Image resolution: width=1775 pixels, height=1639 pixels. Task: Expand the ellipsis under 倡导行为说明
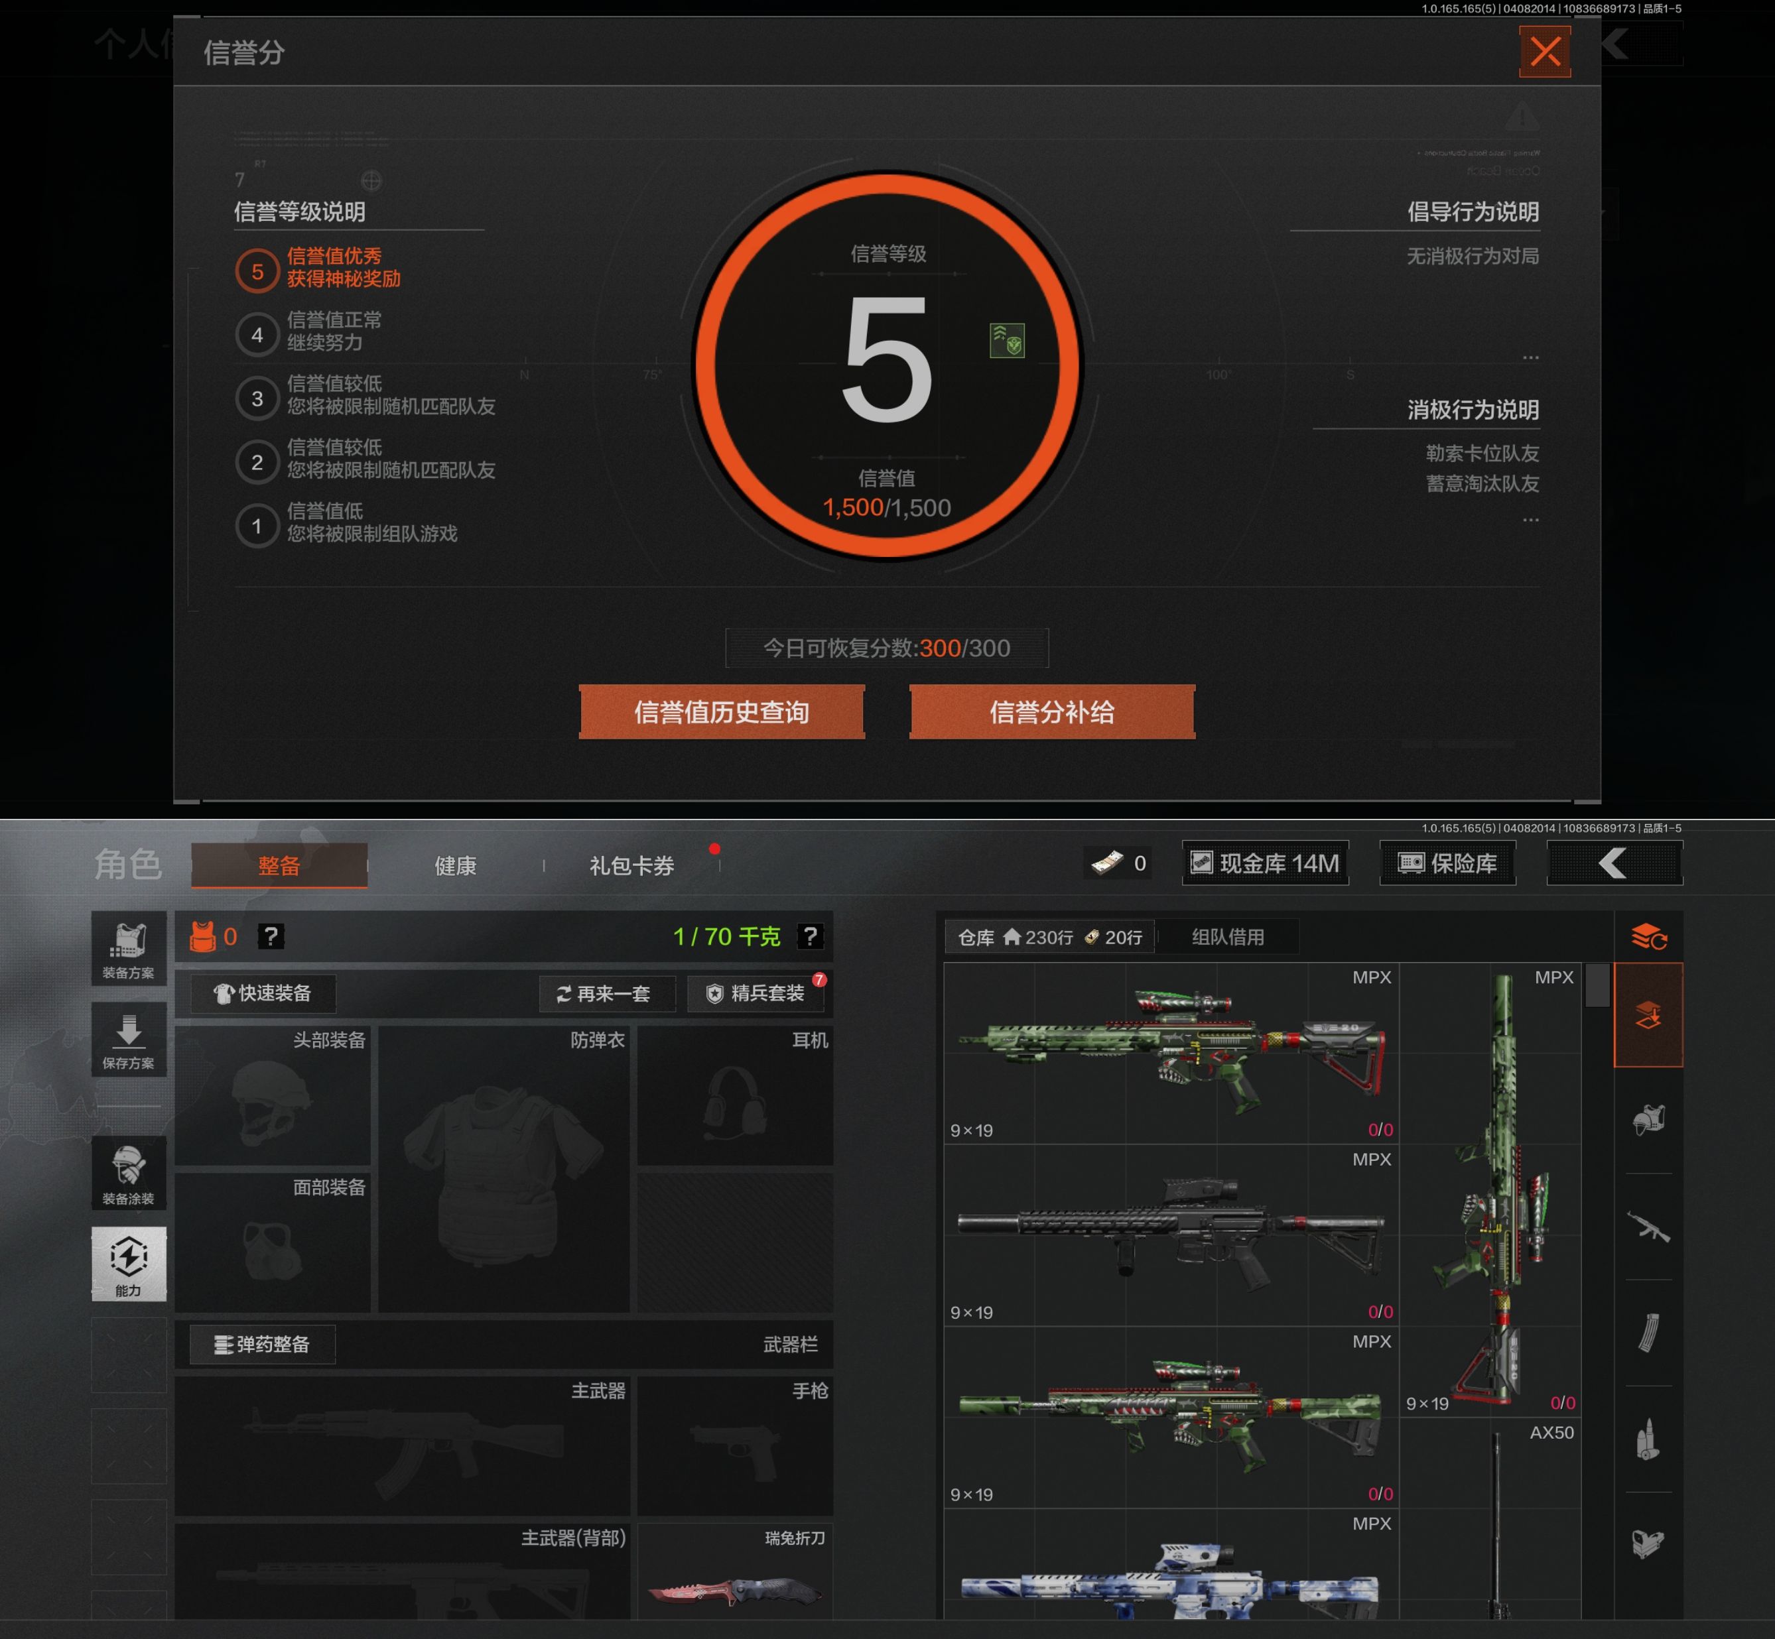point(1530,357)
